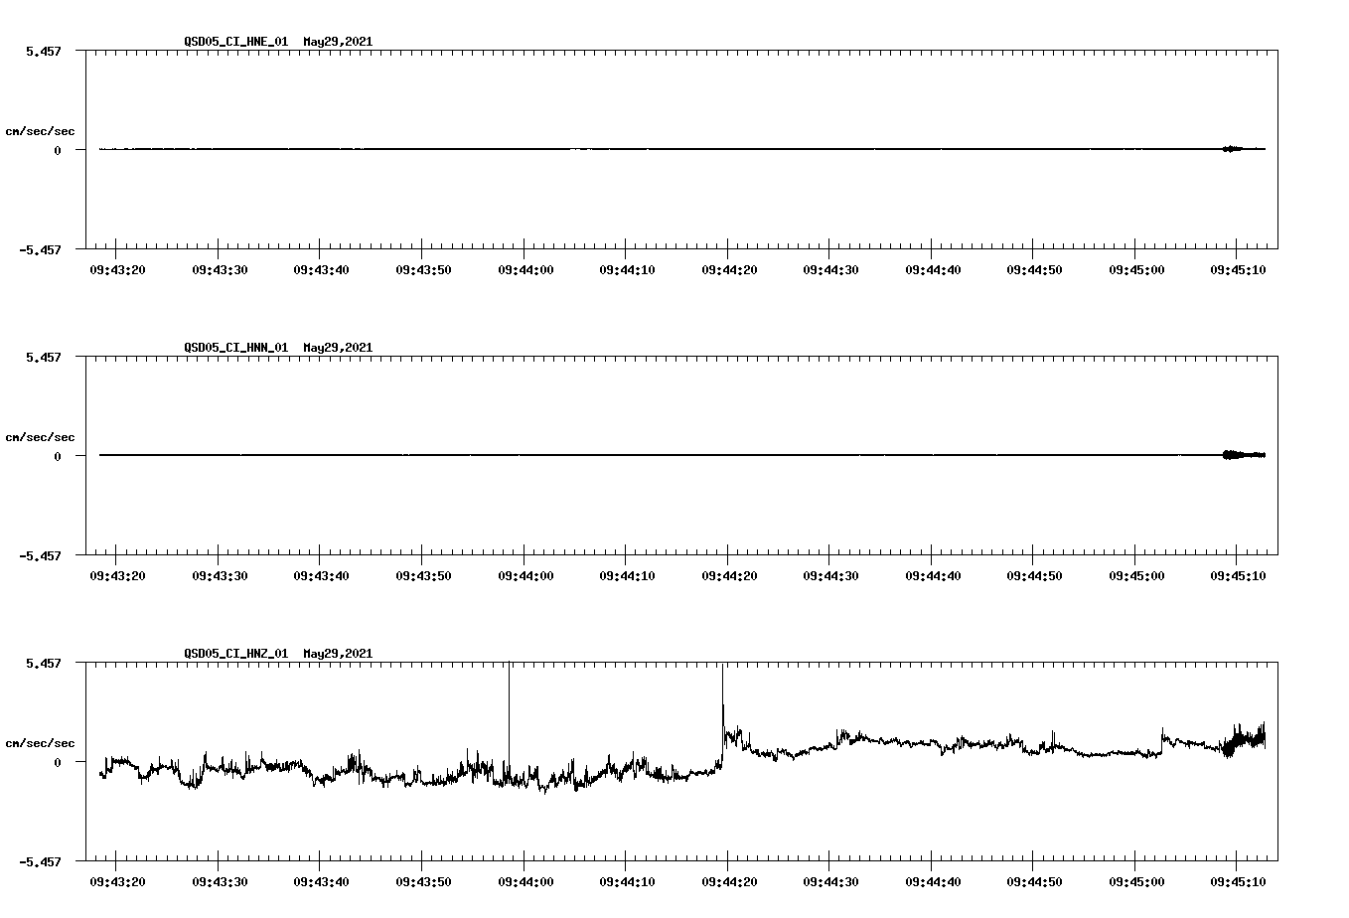Click the -5.457 lower limit on HNN axis

coord(40,555)
